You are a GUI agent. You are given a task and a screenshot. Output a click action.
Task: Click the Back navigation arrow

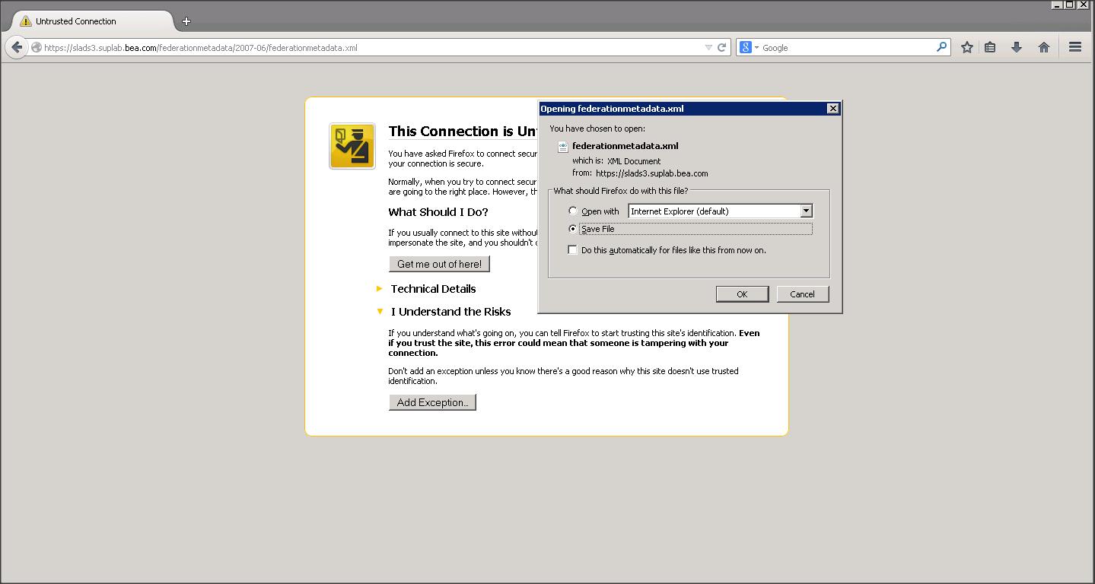tap(17, 47)
